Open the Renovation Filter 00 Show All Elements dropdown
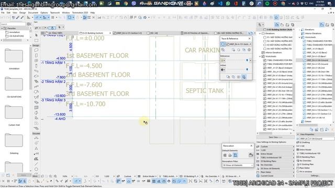This screenshot has width=335, height=188. click(x=238, y=165)
